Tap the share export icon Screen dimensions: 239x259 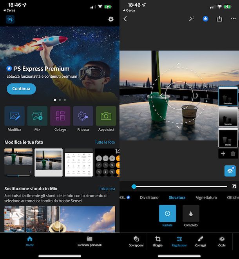pos(219,19)
